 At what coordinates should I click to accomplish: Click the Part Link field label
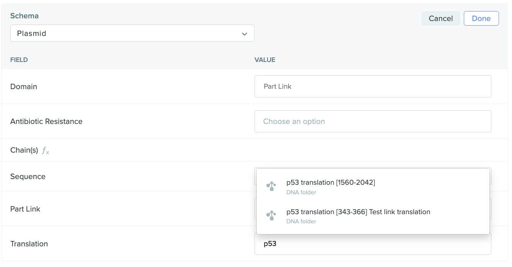(x=25, y=209)
